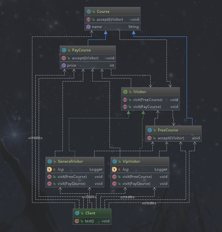Select accept(IVisitor) method in PayCourse node
The width and height of the screenshot is (222, 232).
pos(85,58)
